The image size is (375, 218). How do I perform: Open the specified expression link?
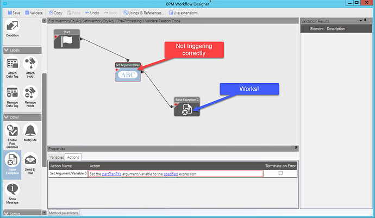click(171, 174)
